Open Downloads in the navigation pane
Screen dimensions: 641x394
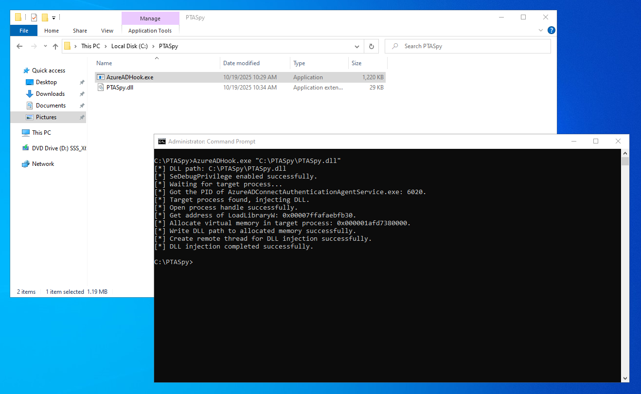(50, 94)
